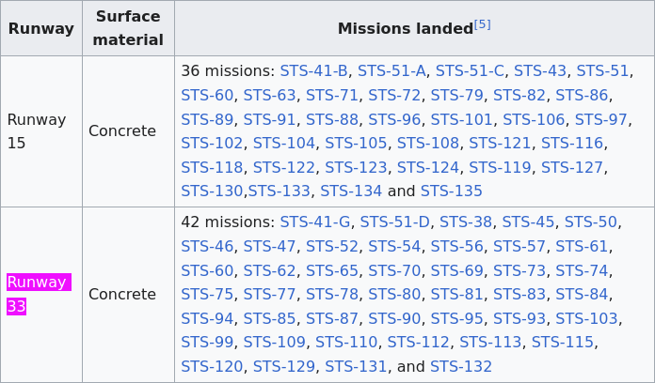Click the STS-115 link

point(562,343)
